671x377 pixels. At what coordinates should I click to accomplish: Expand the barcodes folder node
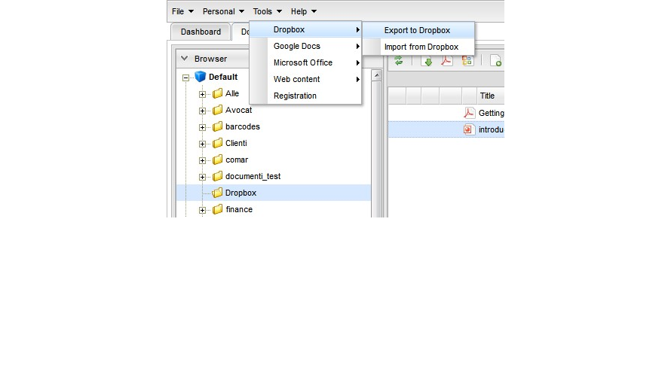202,127
